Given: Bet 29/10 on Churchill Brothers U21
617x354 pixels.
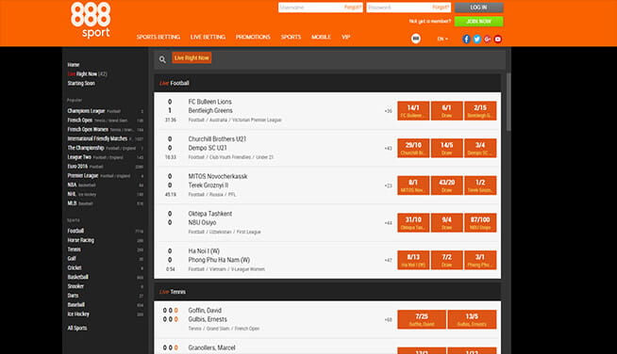Looking at the screenshot, I should (413, 148).
